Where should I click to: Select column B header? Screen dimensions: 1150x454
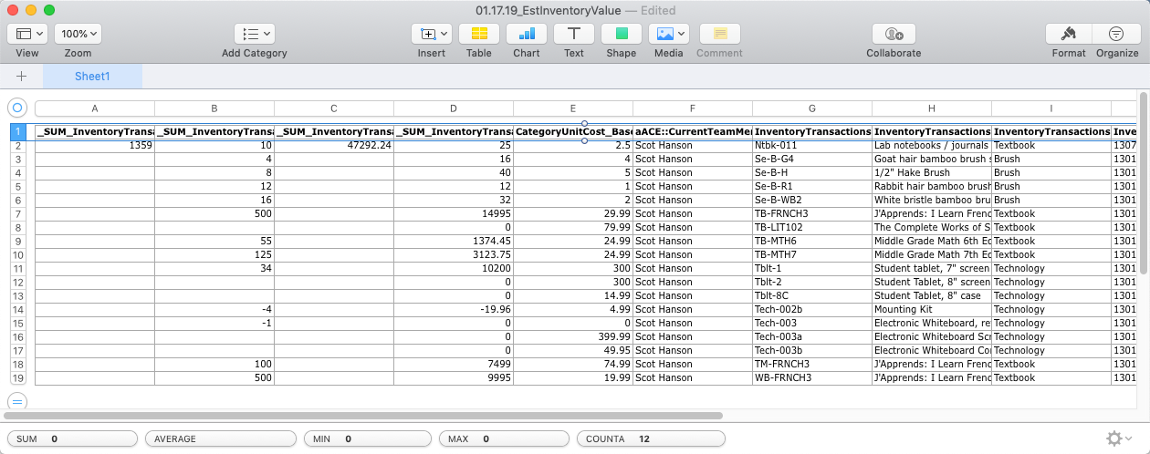point(214,108)
